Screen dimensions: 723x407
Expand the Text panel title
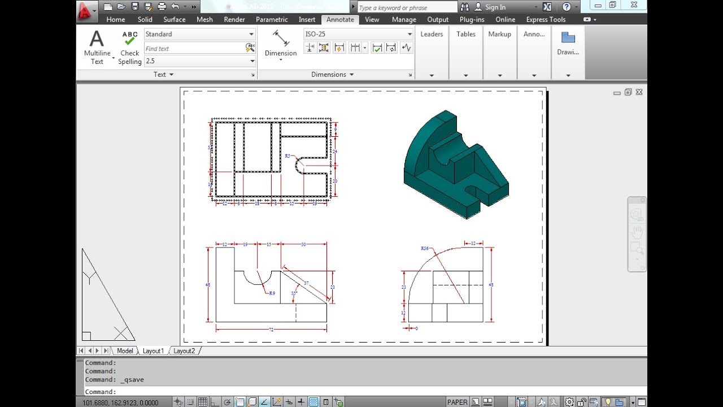click(164, 75)
